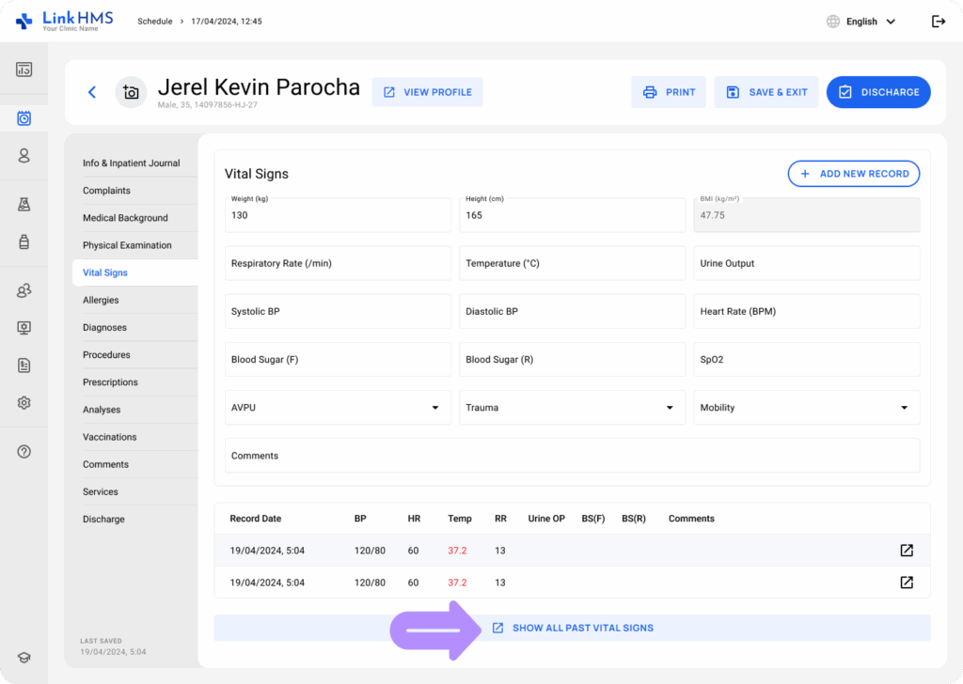Click the SpO2 field
The image size is (963, 684).
pos(807,360)
